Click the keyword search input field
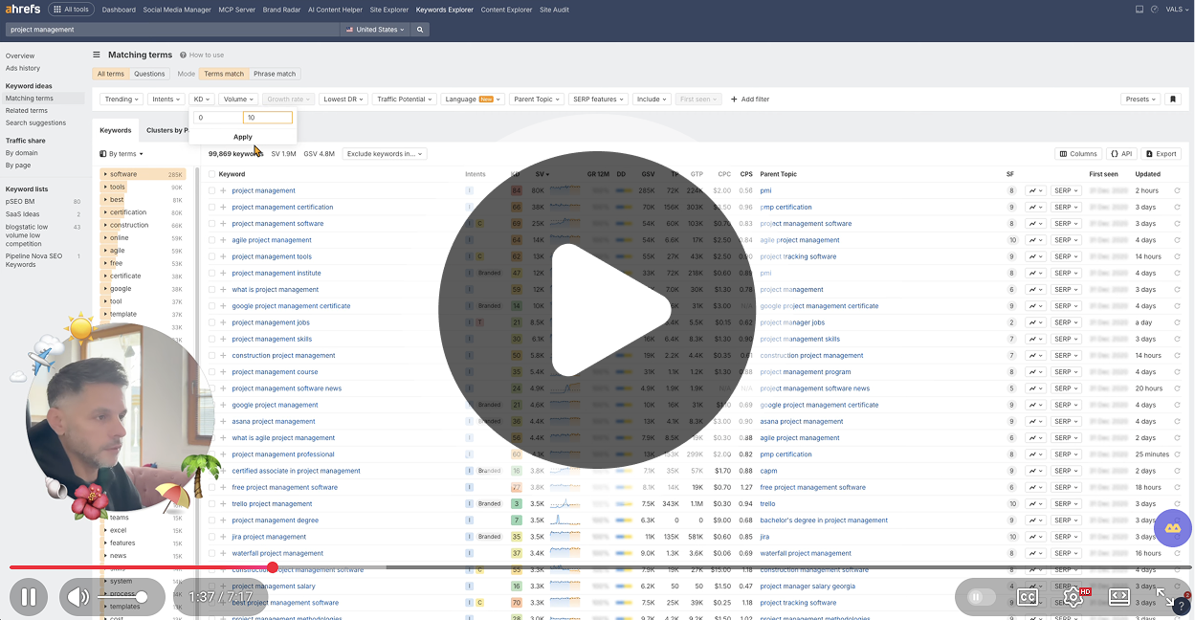This screenshot has width=1195, height=620. (172, 30)
